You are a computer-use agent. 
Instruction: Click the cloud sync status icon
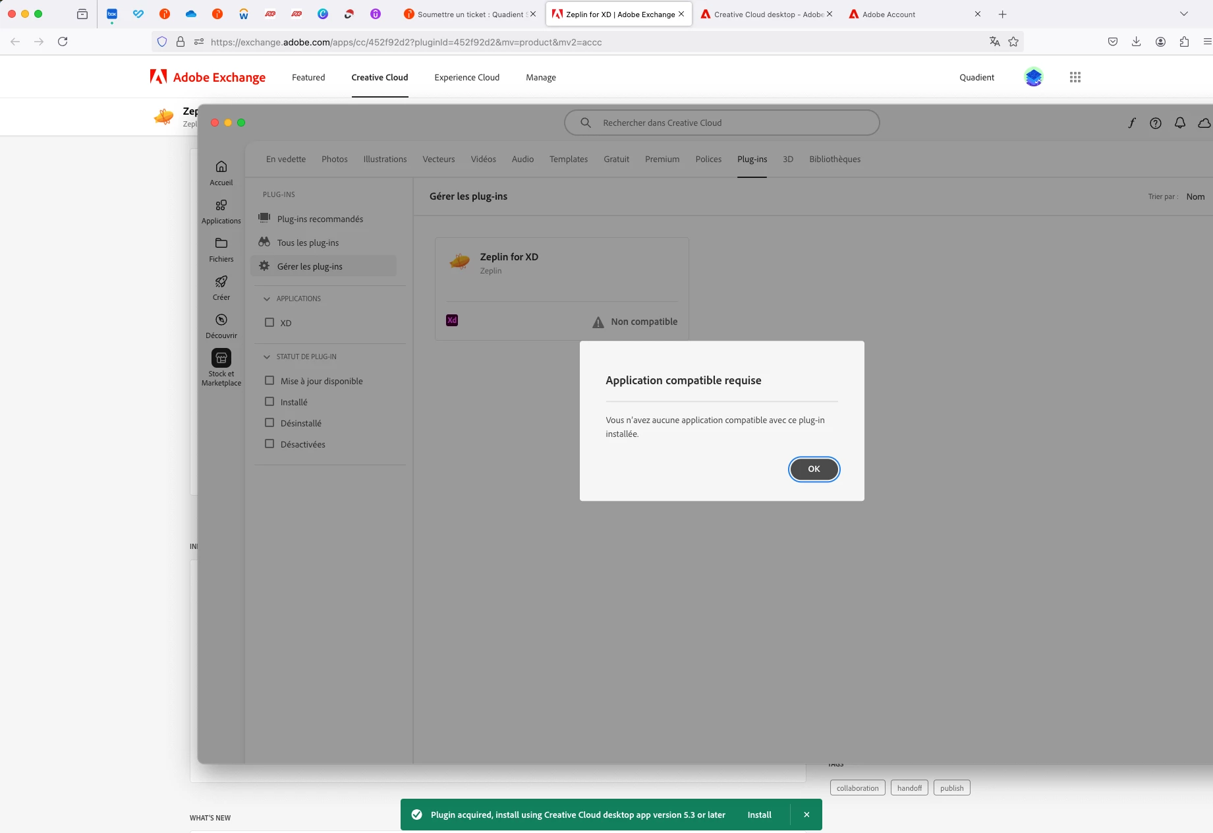1204,123
